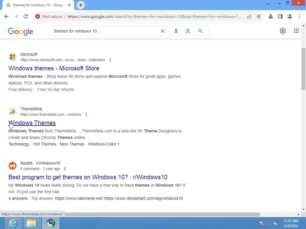This screenshot has height=229, width=306.
Task: Click the Microsoft result favicon
Action: pyautogui.click(x=13, y=57)
